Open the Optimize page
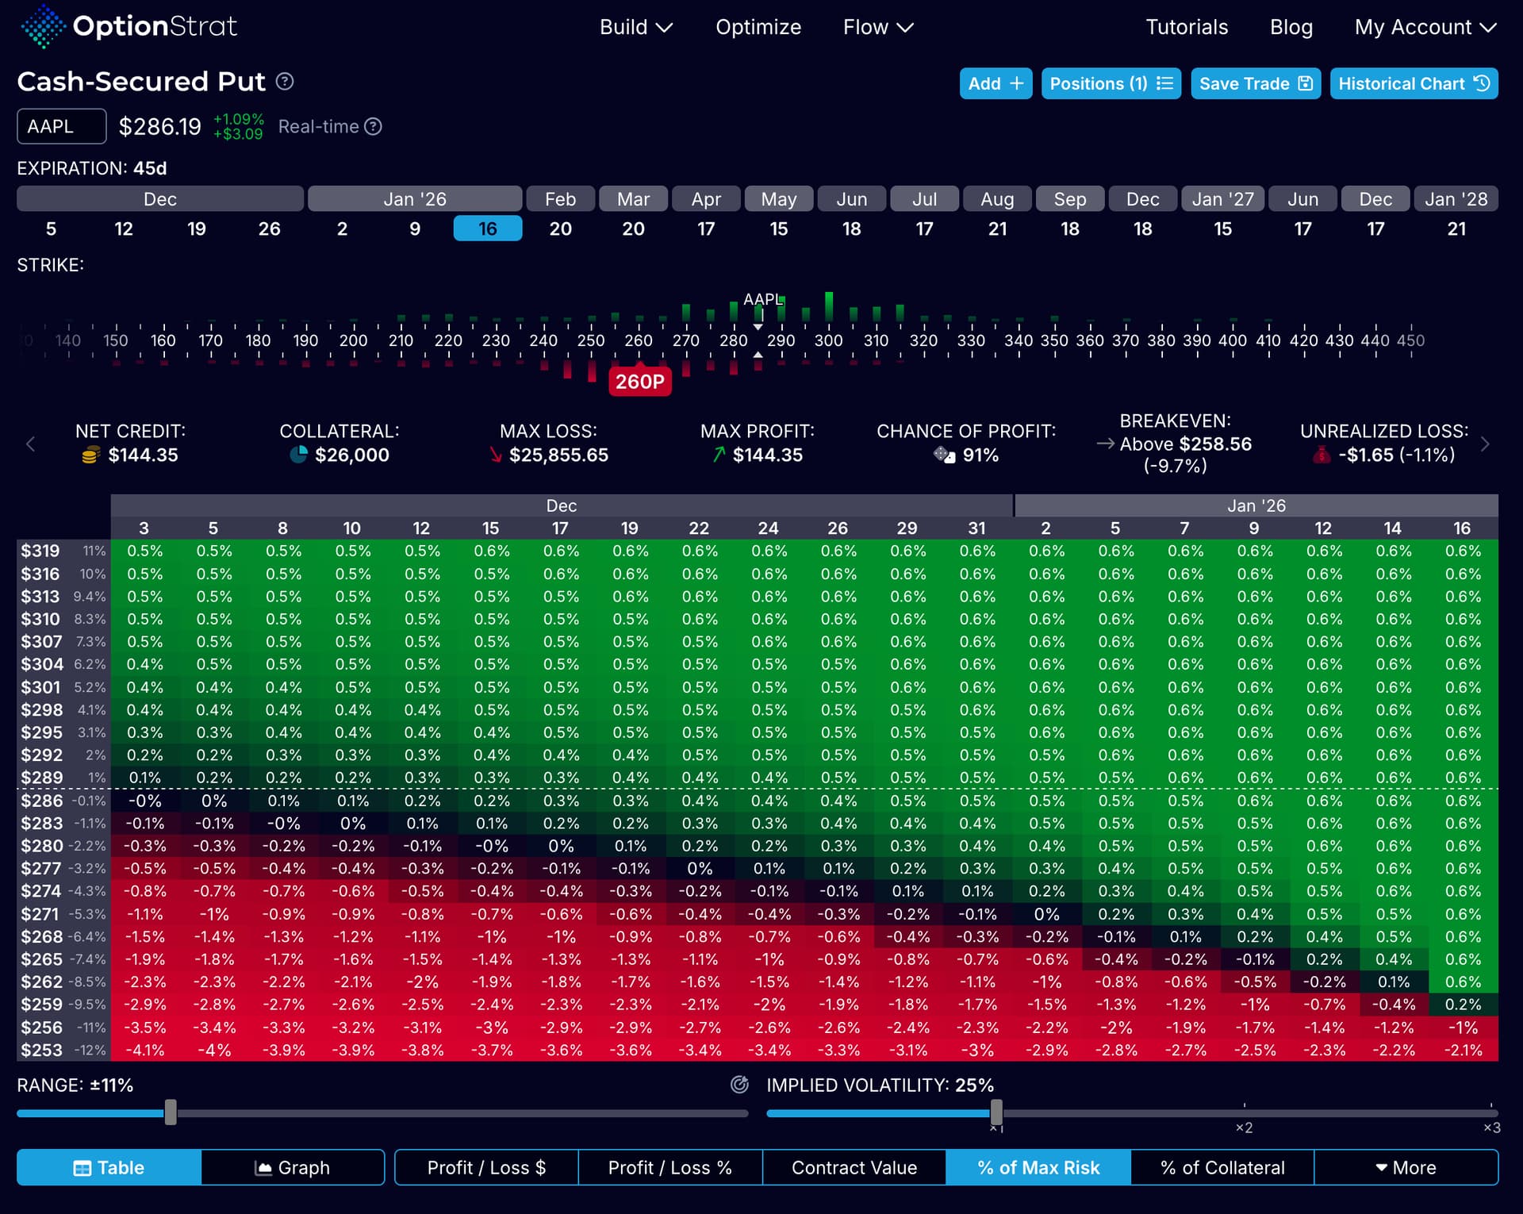The height and width of the screenshot is (1214, 1523). [x=758, y=28]
